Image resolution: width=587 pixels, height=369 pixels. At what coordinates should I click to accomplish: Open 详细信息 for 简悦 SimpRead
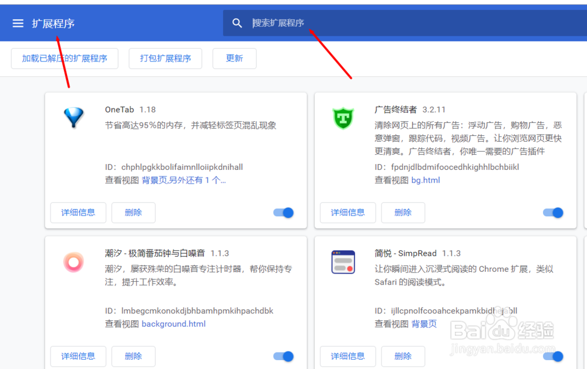click(x=348, y=356)
